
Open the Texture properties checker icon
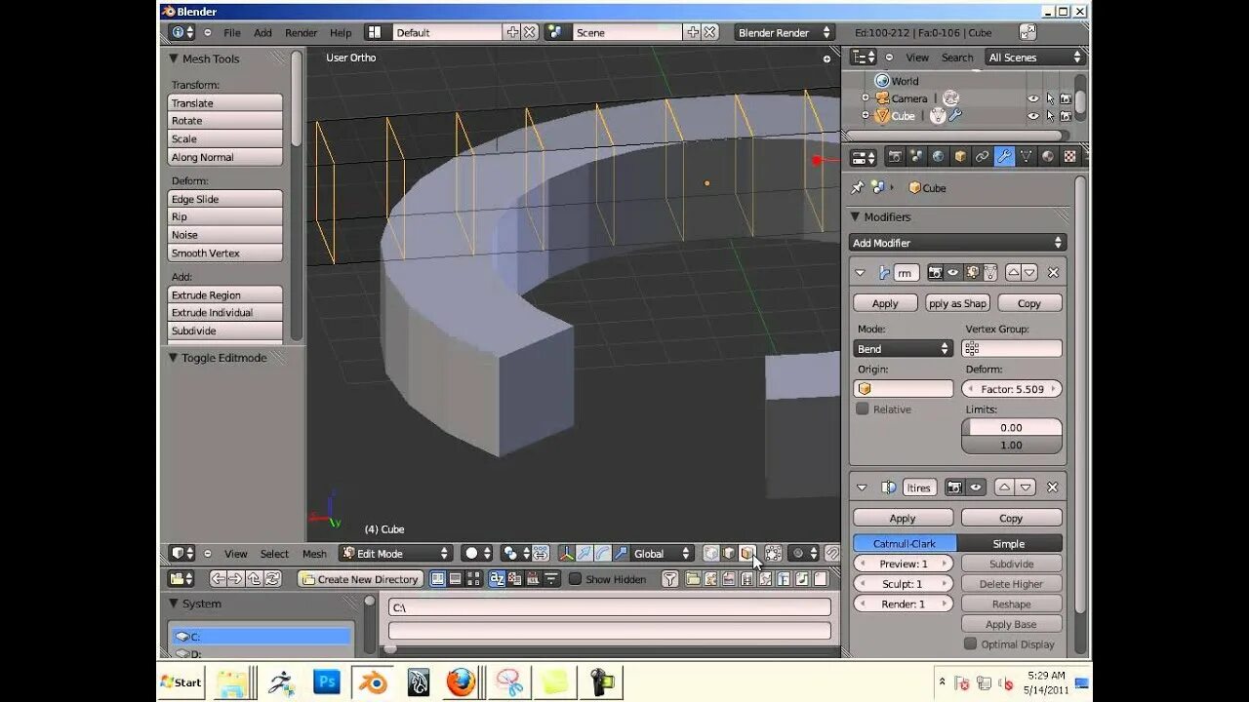click(x=1069, y=157)
